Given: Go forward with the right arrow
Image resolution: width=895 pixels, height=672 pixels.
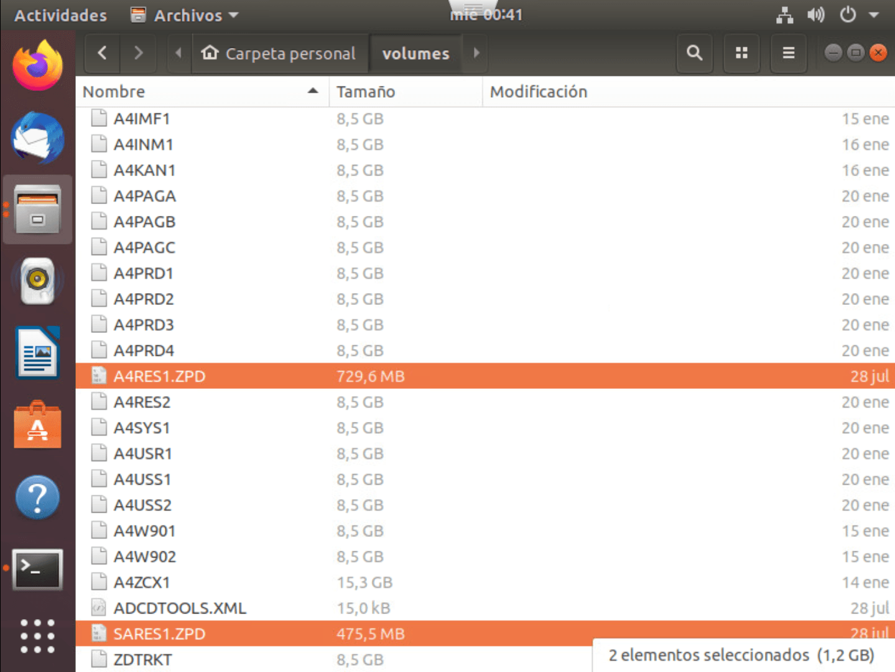Looking at the screenshot, I should coord(138,54).
